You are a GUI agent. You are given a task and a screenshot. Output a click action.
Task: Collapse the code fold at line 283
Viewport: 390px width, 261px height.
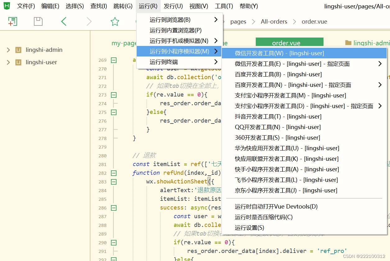point(114,182)
